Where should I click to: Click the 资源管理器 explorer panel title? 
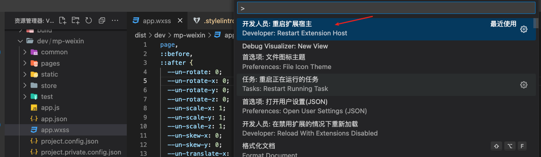(x=34, y=20)
